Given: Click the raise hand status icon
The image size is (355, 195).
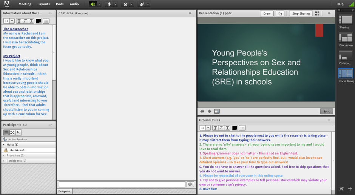Looking at the screenshot, I should (x=142, y=4).
